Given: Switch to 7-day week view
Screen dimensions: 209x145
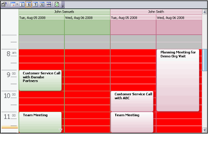Looking at the screenshot, I should click(x=35, y=4).
